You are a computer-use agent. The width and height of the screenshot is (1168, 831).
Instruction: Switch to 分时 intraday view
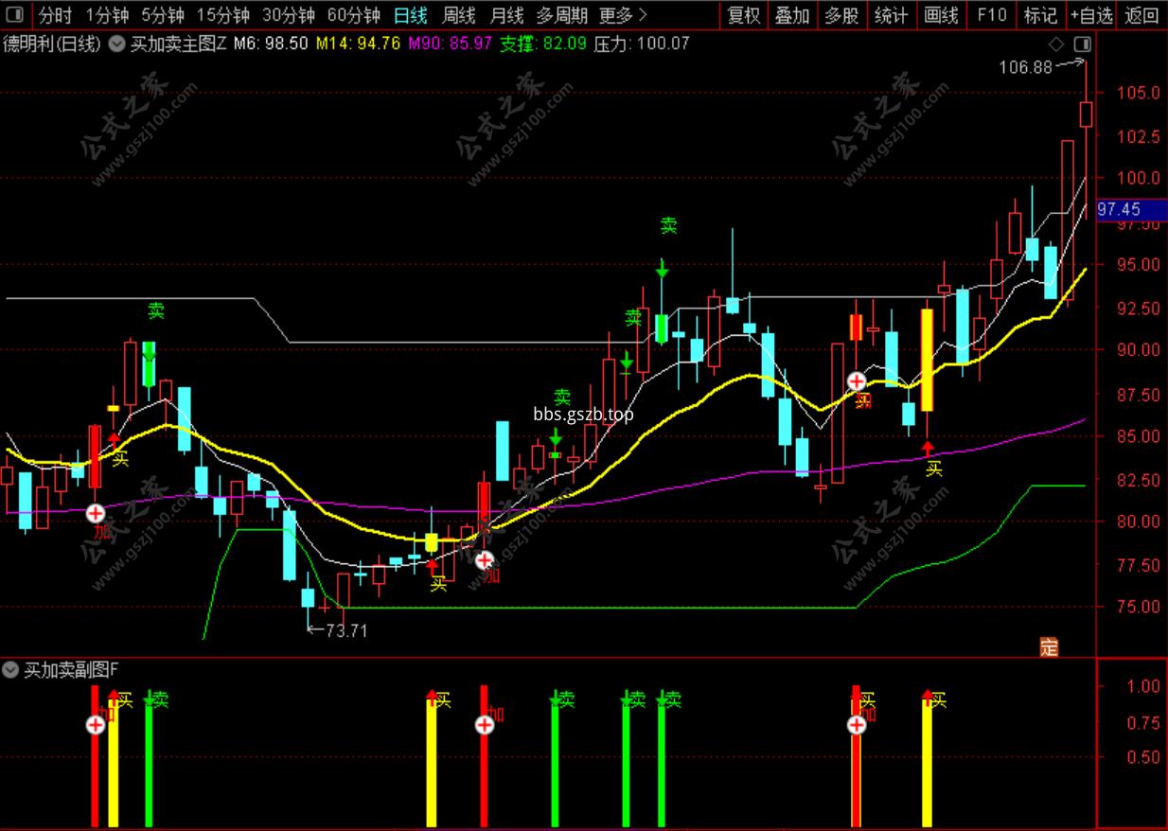click(x=56, y=15)
